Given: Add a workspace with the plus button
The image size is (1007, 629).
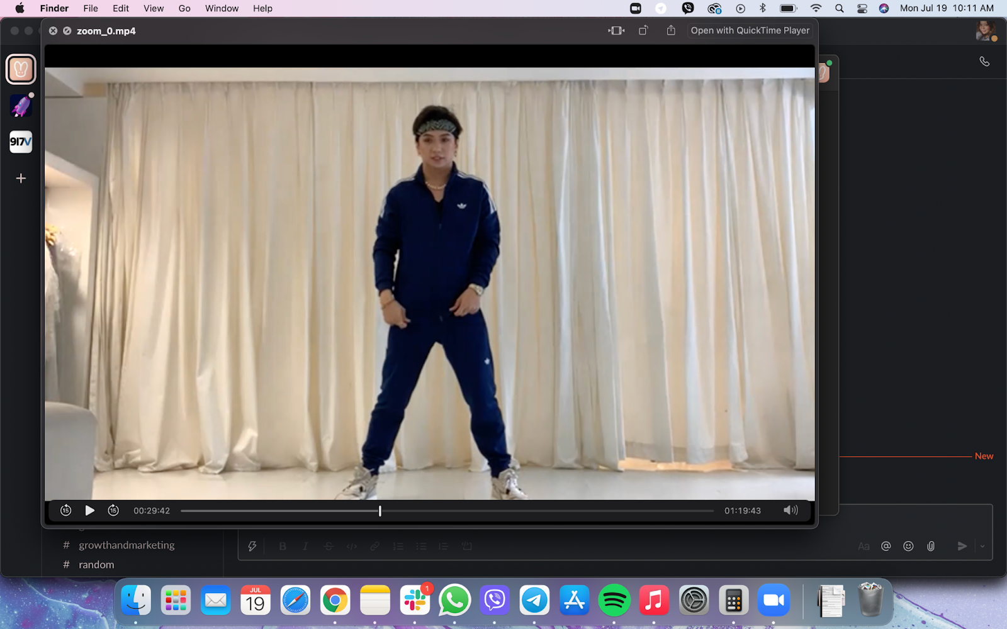Looking at the screenshot, I should tap(21, 179).
